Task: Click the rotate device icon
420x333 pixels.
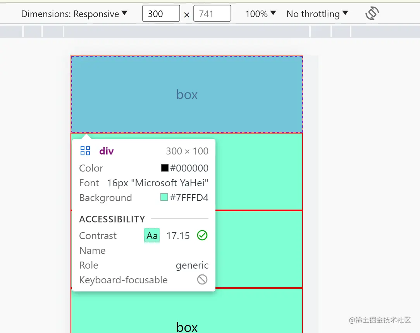Action: pos(372,14)
